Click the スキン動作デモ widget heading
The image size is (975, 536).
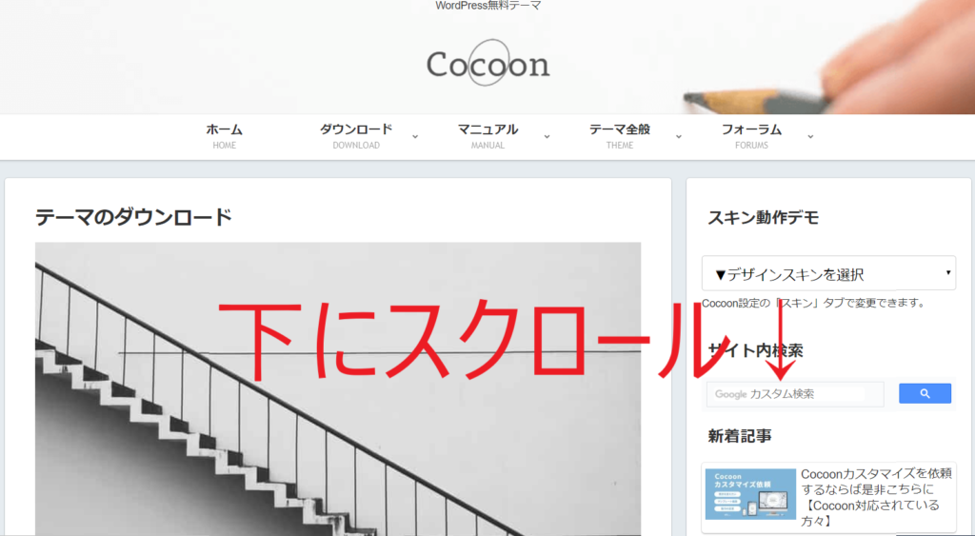(x=763, y=218)
